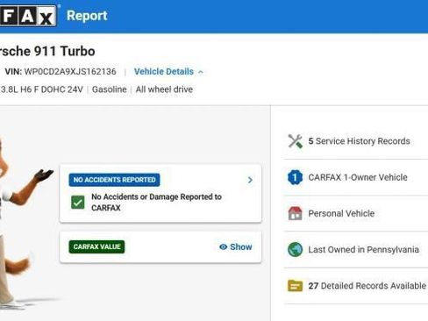This screenshot has width=428, height=321.
Task: Collapse the Vehicle Details chevron
Action: (x=201, y=72)
